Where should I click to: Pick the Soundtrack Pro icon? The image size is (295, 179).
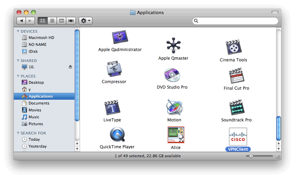236,107
